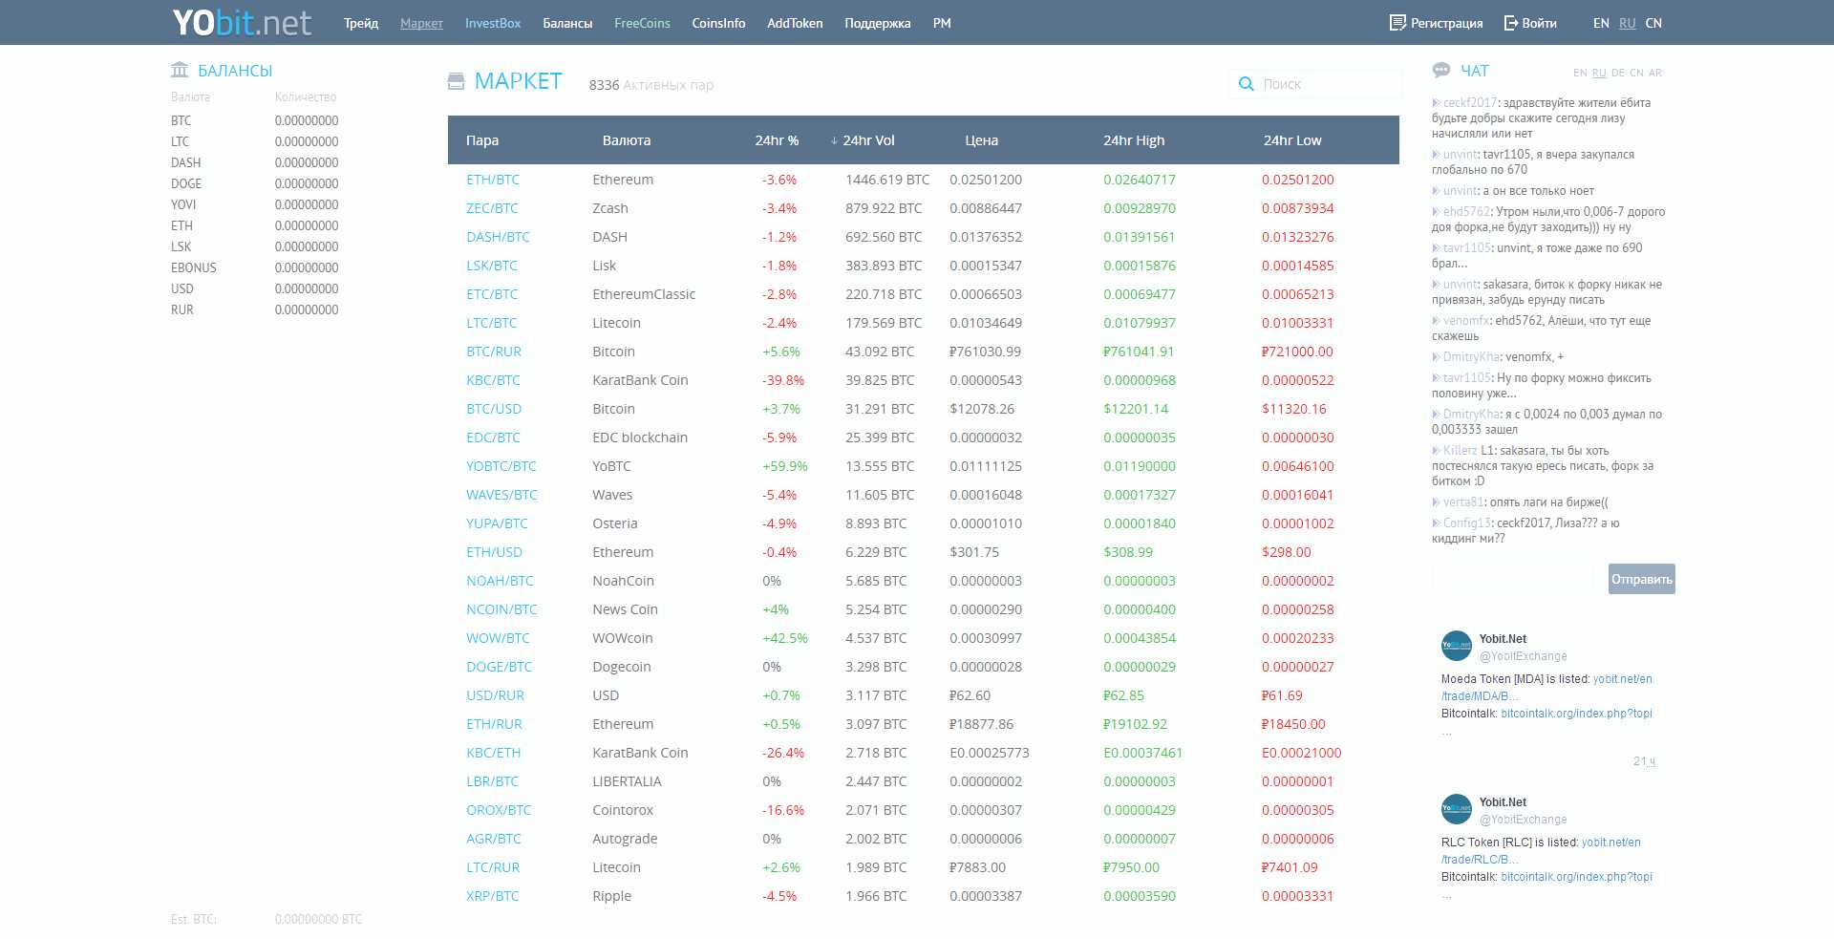Switch chat language to DE
Screen dimensions: 1834x939
click(1618, 73)
